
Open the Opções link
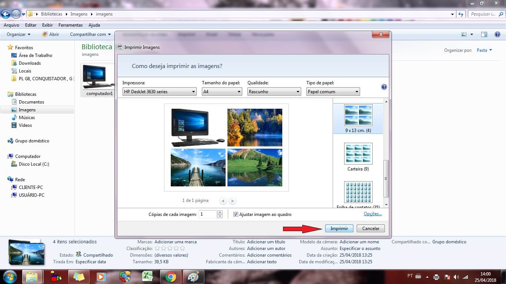372,214
